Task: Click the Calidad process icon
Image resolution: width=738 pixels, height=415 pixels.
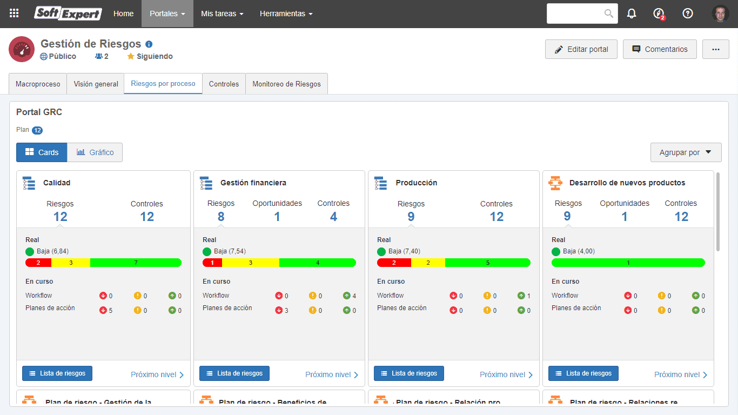Action: 29,183
